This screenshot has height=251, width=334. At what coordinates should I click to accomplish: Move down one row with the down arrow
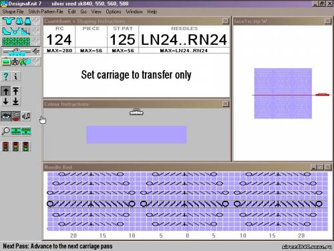(x=6, y=101)
